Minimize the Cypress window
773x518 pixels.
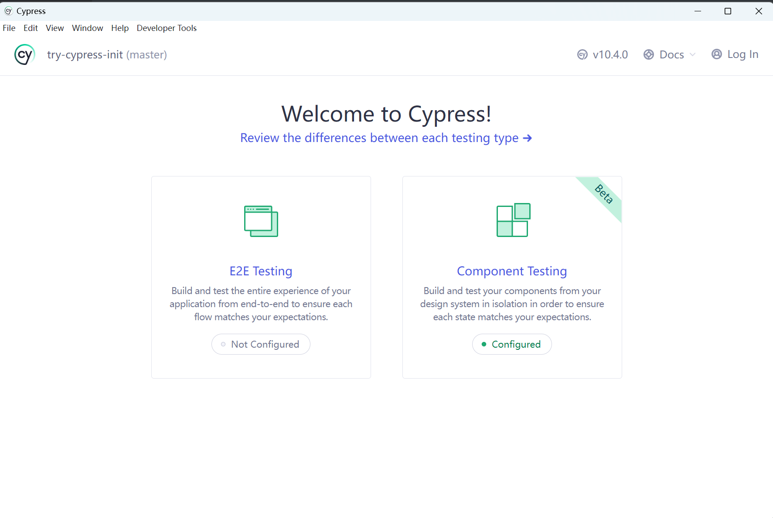[x=698, y=11]
